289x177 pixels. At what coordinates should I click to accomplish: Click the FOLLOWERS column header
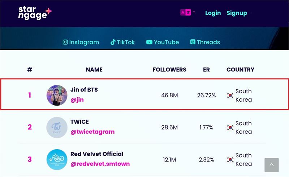click(169, 70)
